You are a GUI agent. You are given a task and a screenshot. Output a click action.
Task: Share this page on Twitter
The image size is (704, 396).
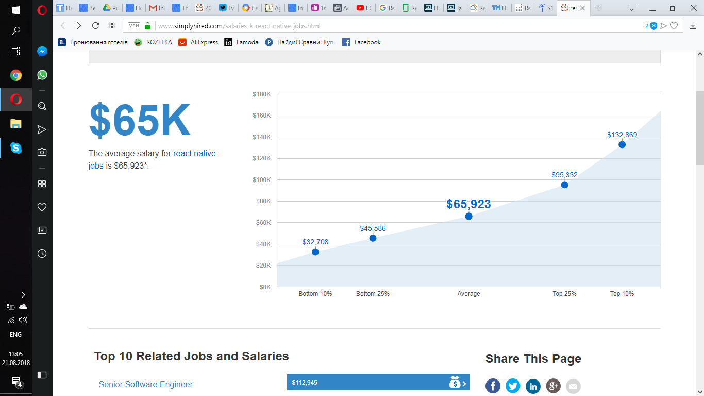click(x=513, y=386)
